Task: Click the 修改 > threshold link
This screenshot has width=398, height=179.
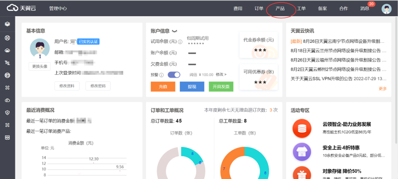Action: 221,74
